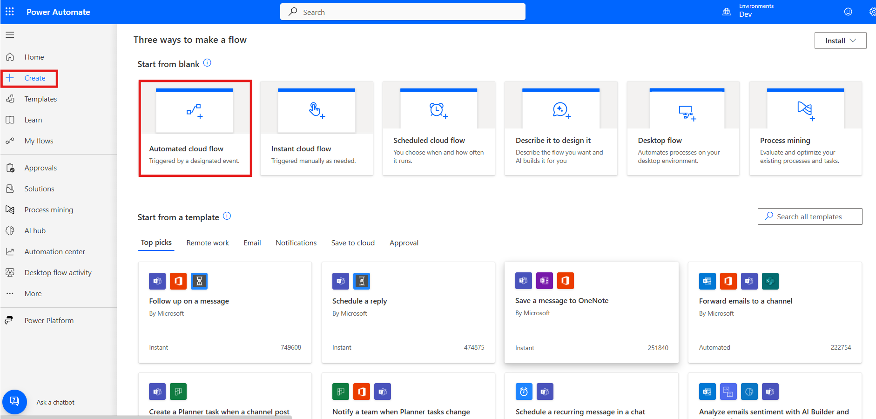Click the Ask a chatbot icon
The width and height of the screenshot is (876, 419).
[14, 401]
